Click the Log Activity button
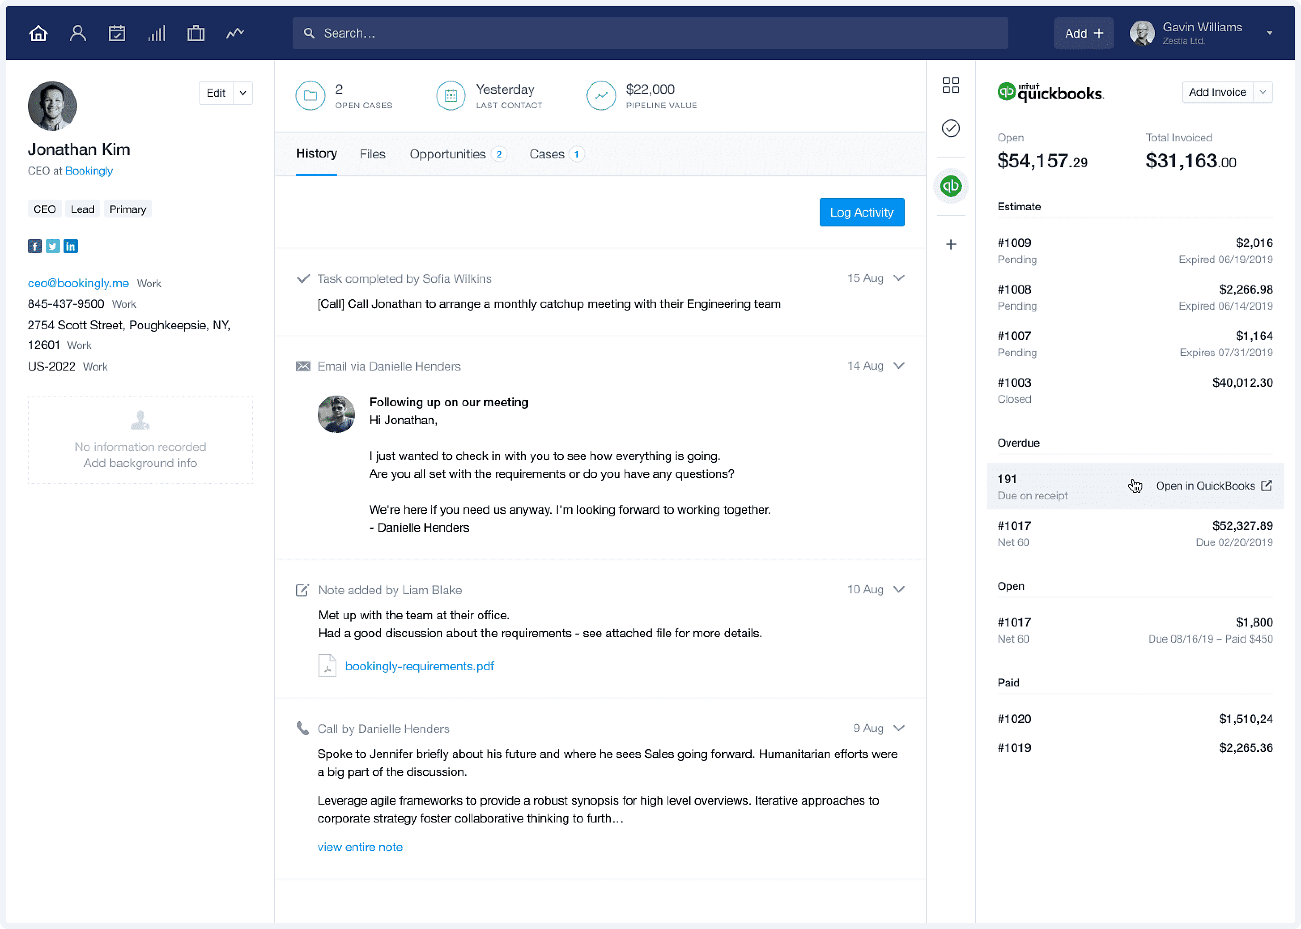1301x929 pixels. 862,212
